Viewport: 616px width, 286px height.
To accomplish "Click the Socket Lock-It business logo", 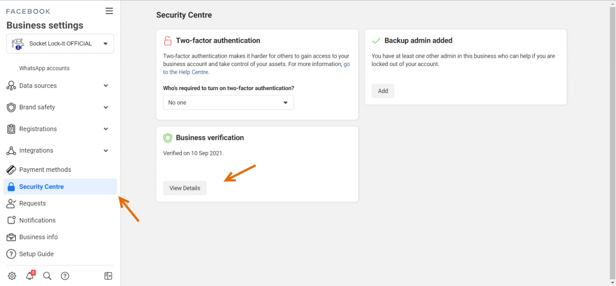I will [18, 43].
